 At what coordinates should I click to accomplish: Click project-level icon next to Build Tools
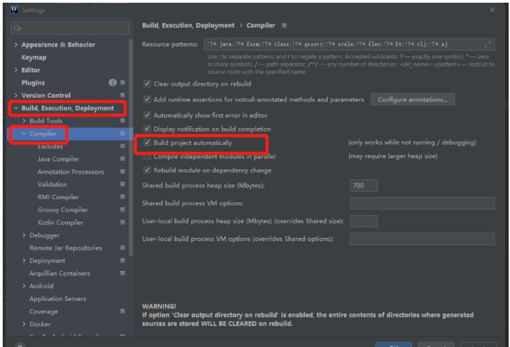coord(123,121)
